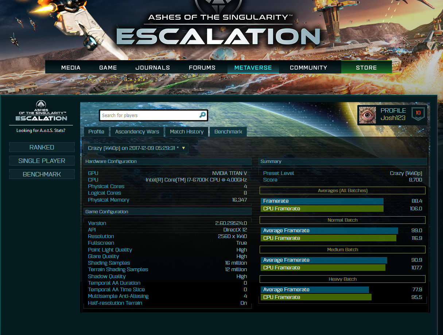Click the Physical Memory 16,347 value
Image resolution: width=443 pixels, height=335 pixels.
239,200
